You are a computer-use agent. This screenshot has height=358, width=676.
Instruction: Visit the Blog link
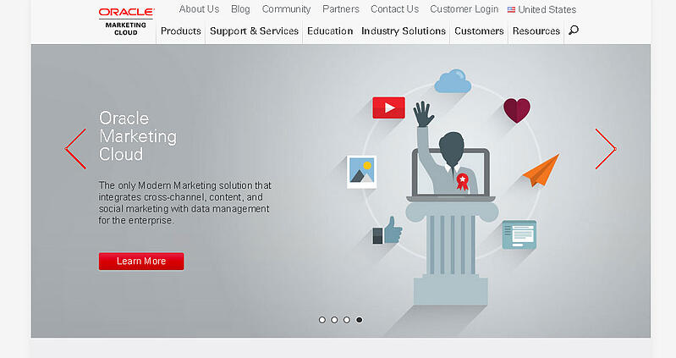pos(240,9)
